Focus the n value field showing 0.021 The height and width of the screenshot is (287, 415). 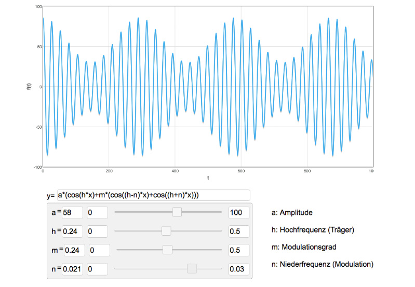(73, 269)
